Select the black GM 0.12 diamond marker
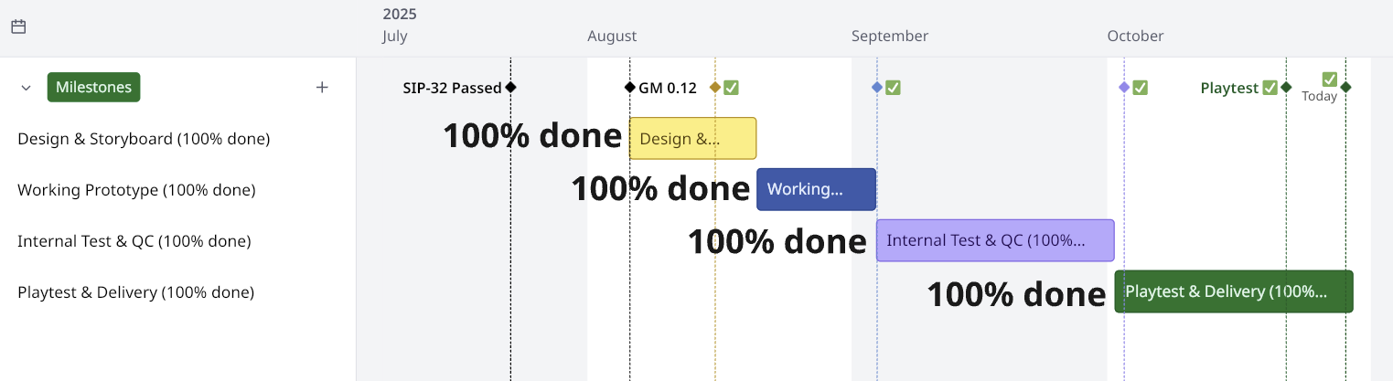Screen dimensions: 1393x381 click(x=629, y=88)
